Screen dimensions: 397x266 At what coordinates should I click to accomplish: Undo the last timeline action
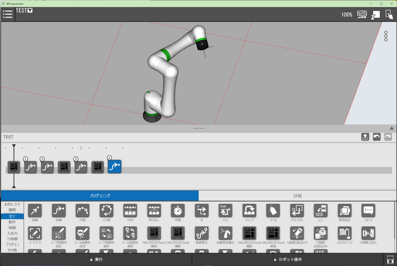click(376, 137)
